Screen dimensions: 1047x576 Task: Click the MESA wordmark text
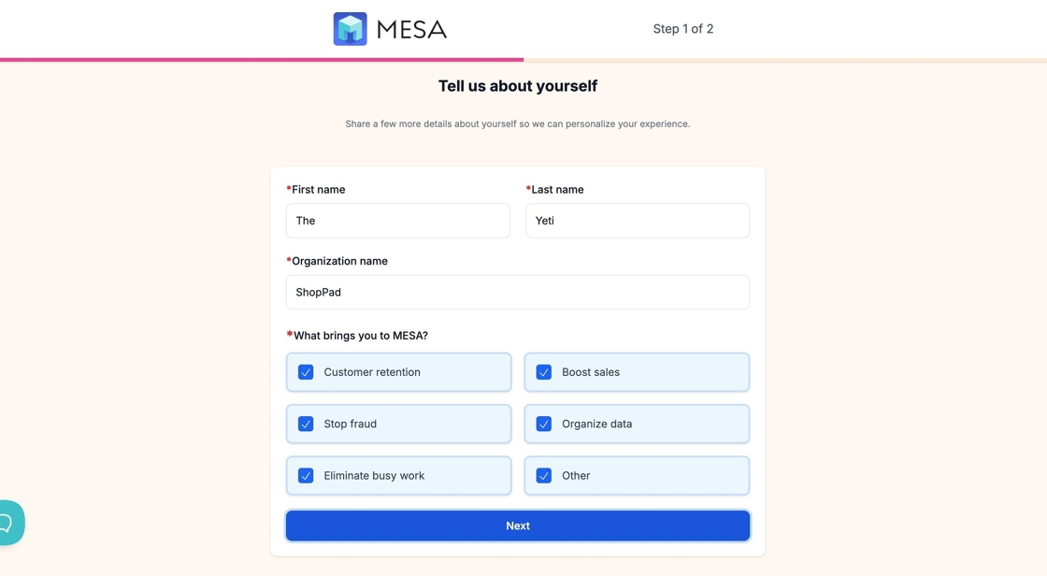[411, 30]
